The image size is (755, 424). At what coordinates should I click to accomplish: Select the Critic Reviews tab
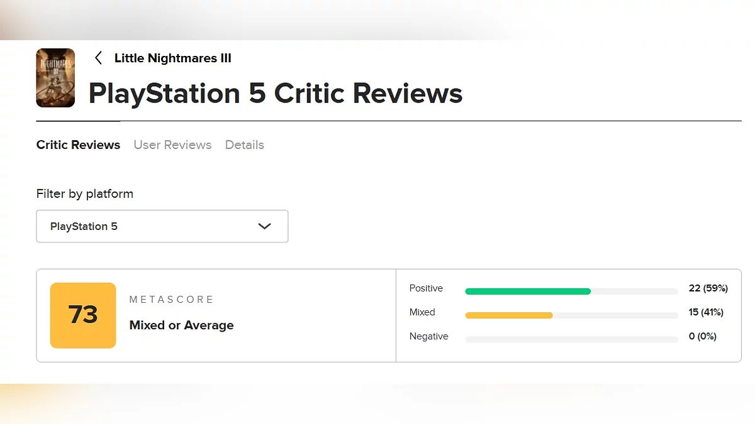click(78, 144)
